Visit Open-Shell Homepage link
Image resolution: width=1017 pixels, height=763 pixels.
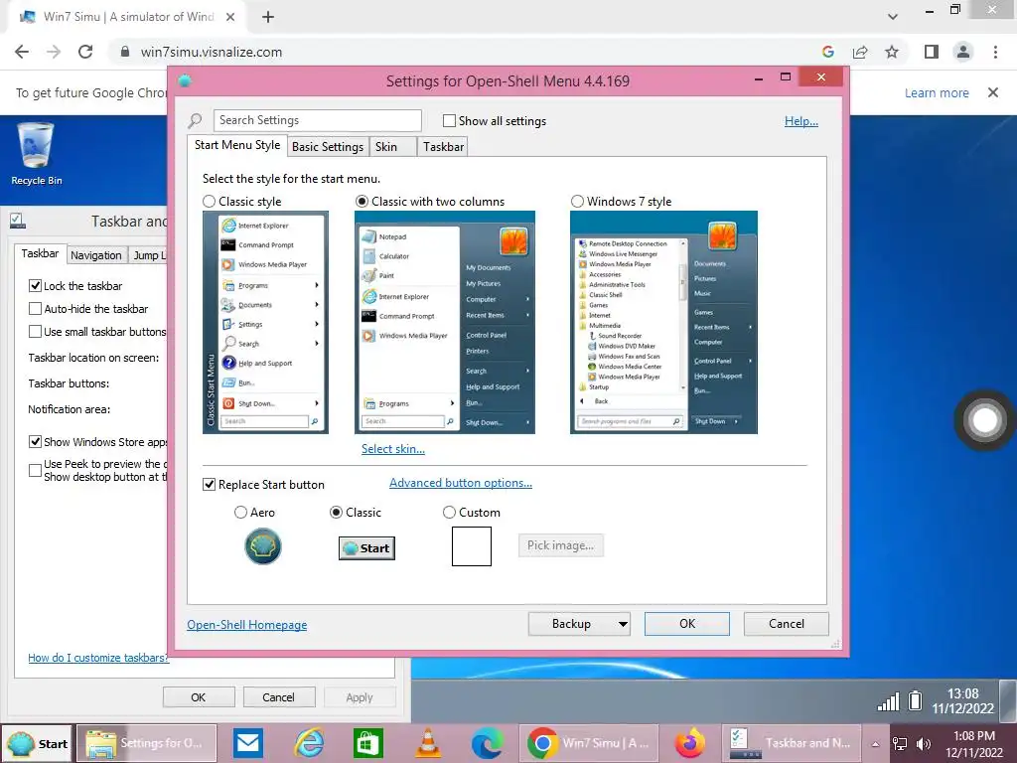[247, 625]
